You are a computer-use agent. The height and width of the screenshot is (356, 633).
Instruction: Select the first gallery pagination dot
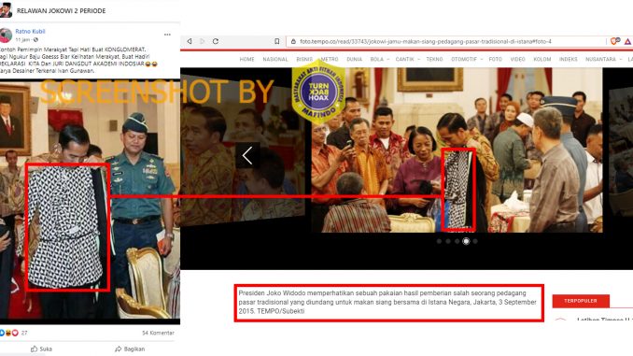point(439,241)
